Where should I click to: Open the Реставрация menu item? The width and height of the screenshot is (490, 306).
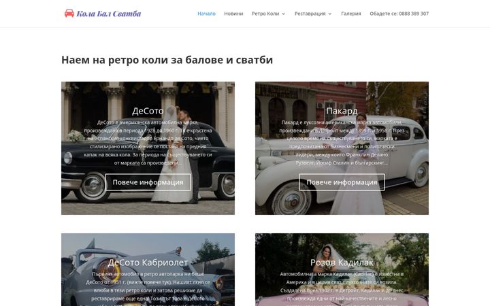(x=310, y=14)
